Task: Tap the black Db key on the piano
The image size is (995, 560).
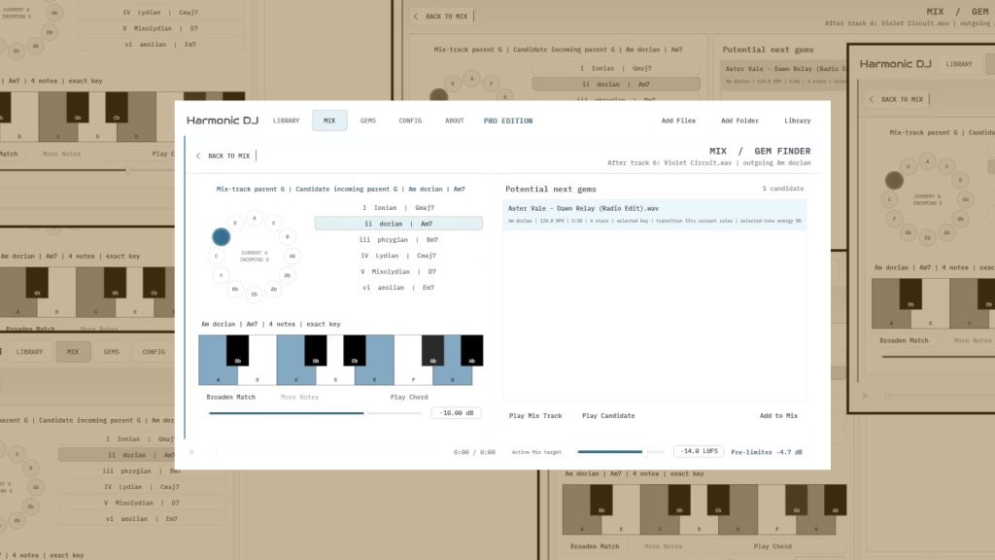Action: tap(316, 350)
